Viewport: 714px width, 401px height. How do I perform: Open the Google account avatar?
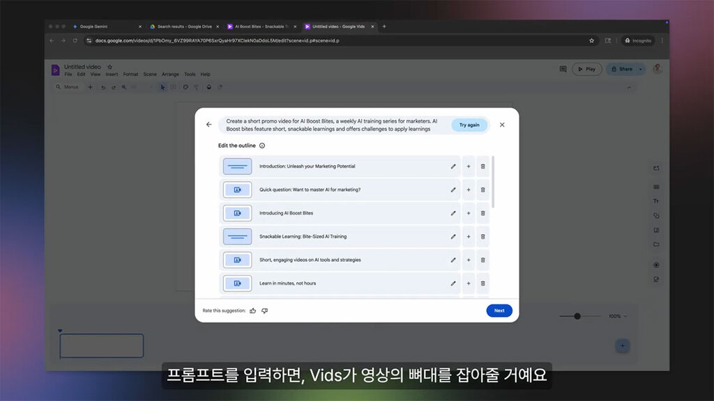tap(658, 69)
